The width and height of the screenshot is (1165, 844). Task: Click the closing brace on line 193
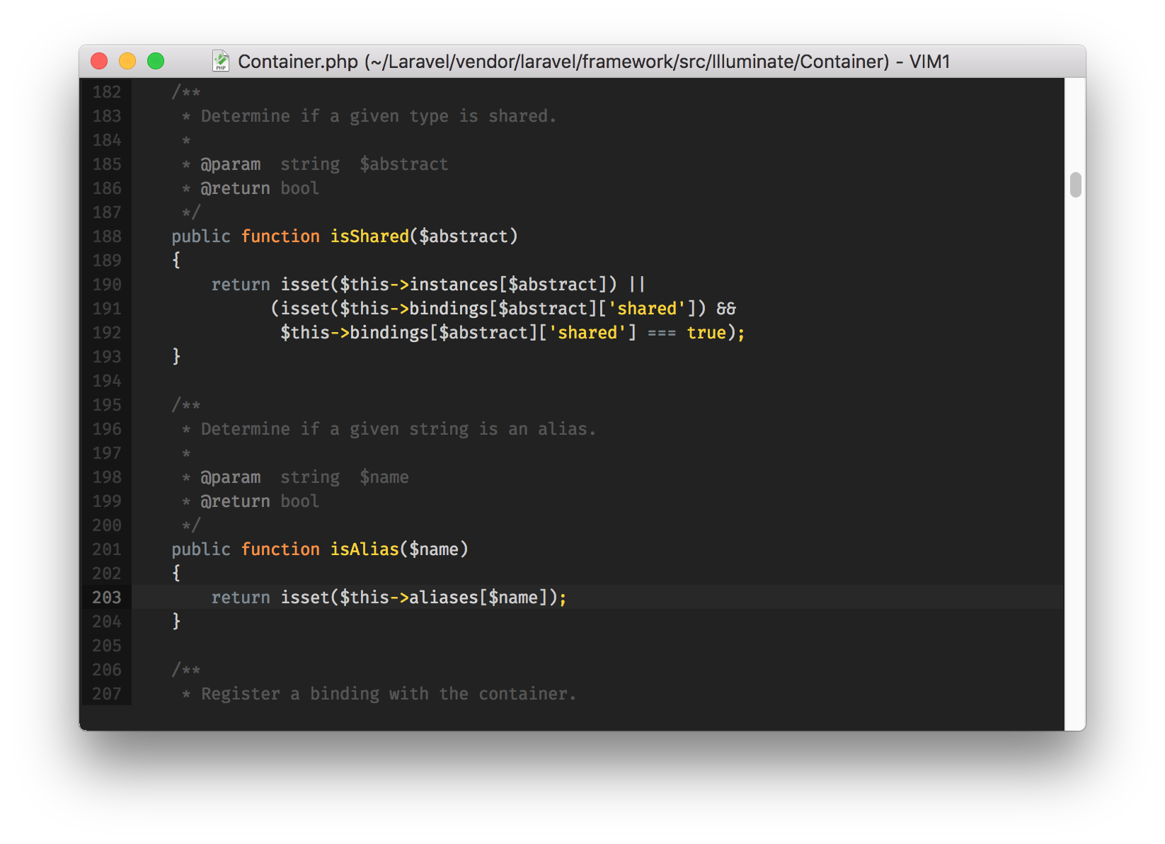(x=176, y=357)
